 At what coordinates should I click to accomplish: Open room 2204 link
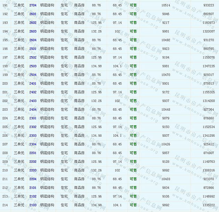click(x=33, y=179)
